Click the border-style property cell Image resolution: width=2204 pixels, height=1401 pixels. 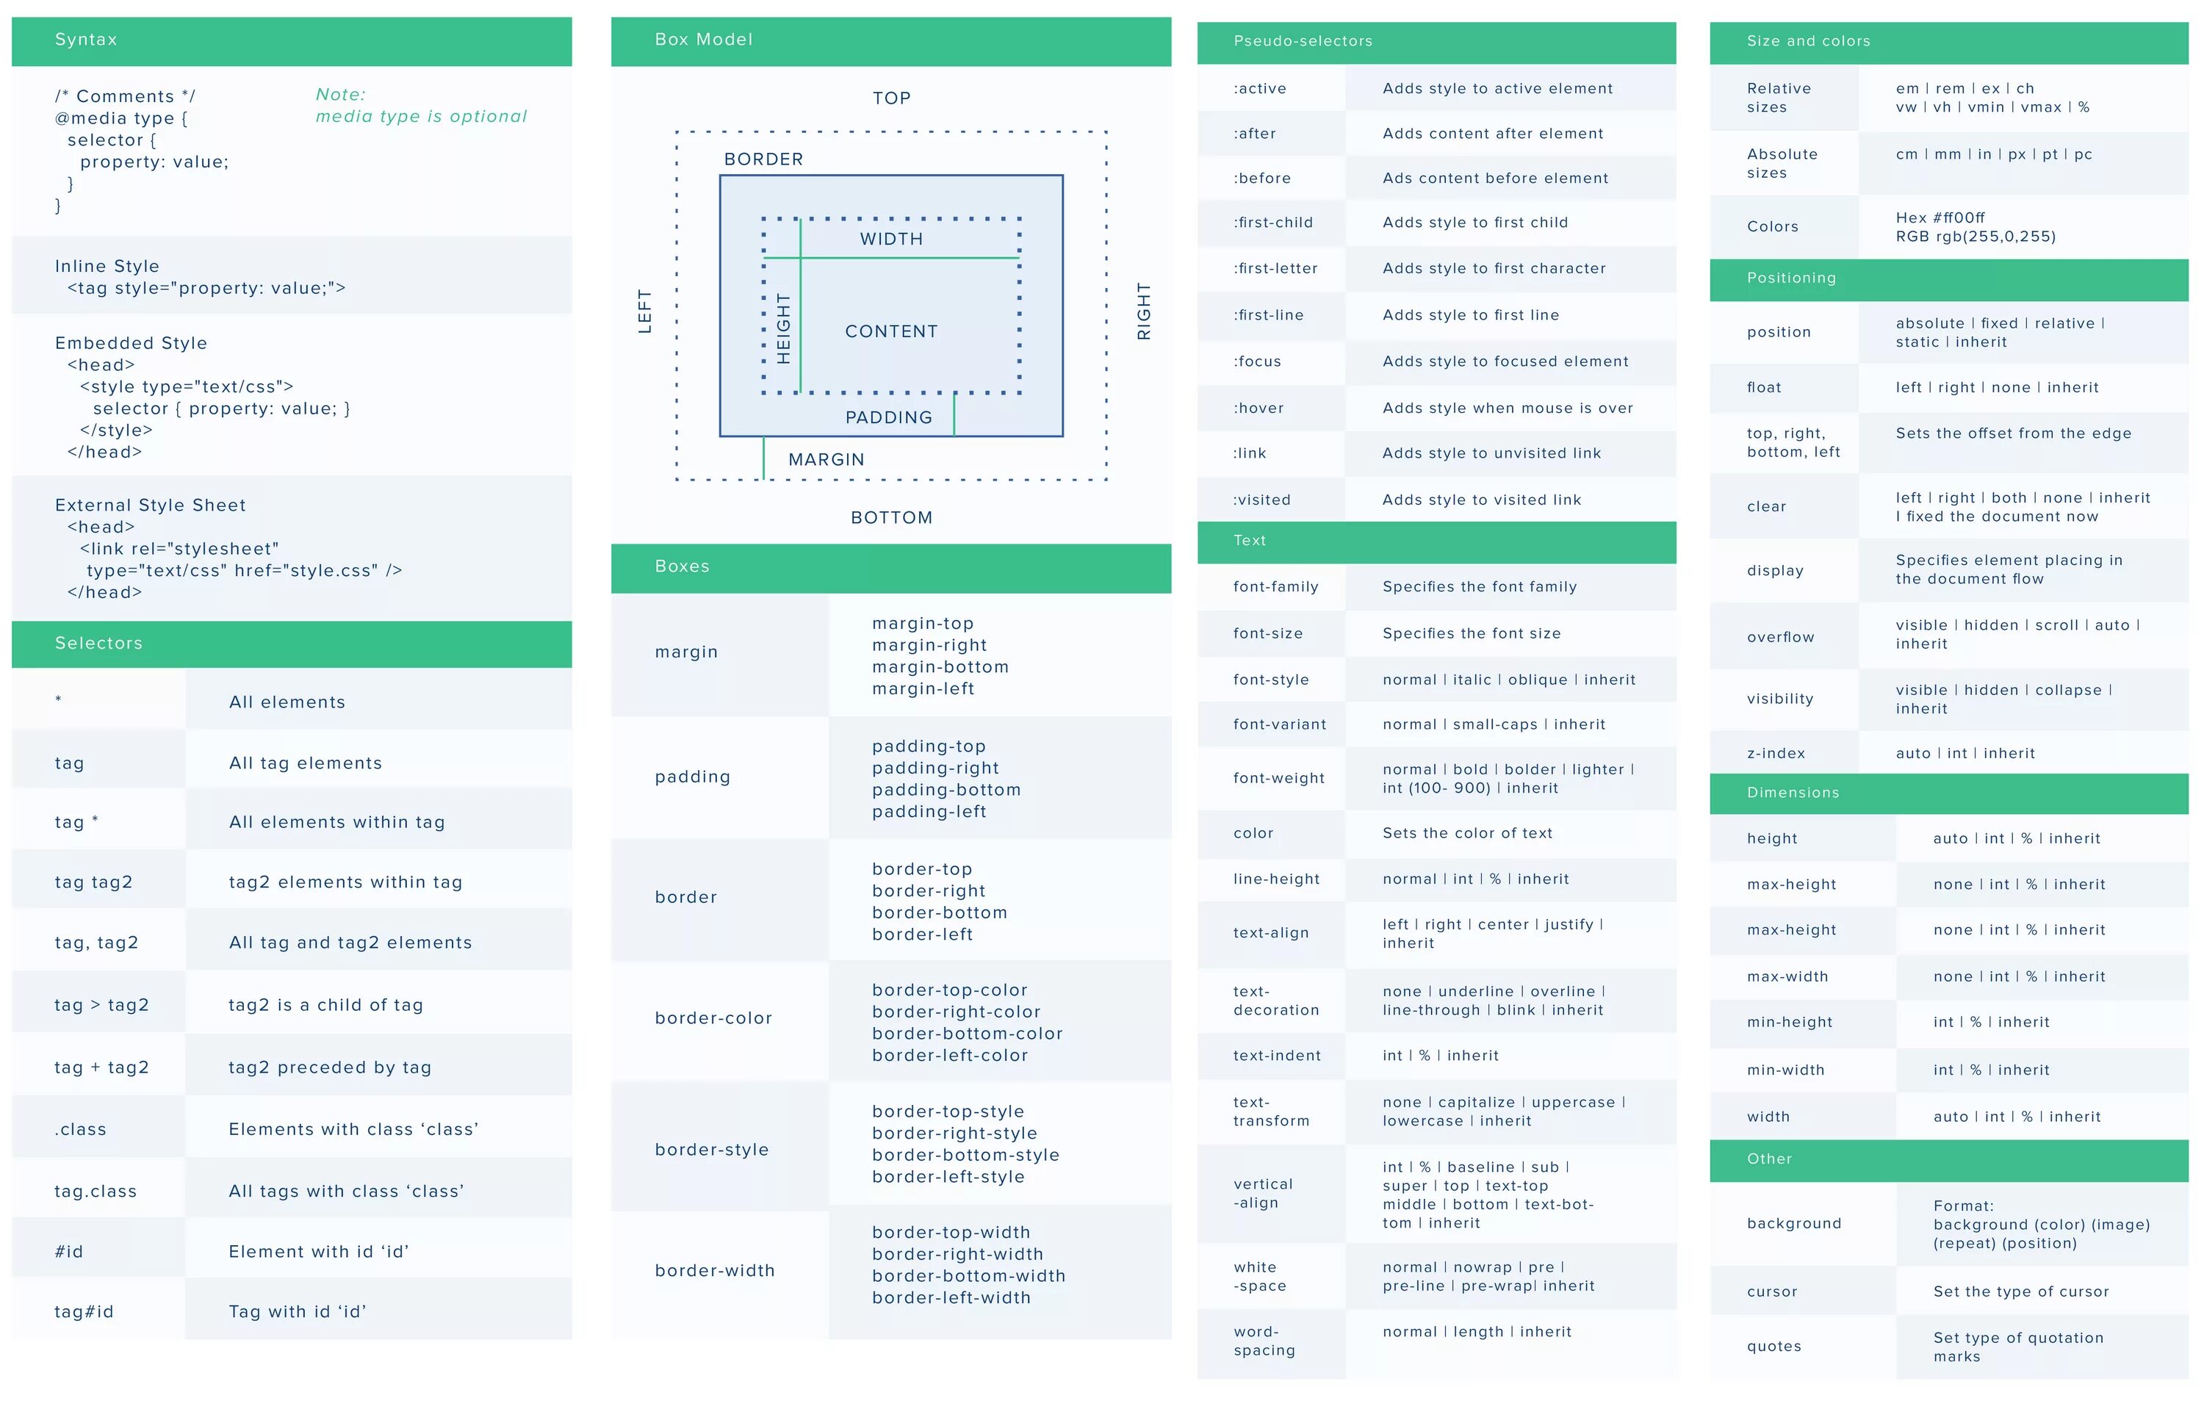coord(711,1149)
